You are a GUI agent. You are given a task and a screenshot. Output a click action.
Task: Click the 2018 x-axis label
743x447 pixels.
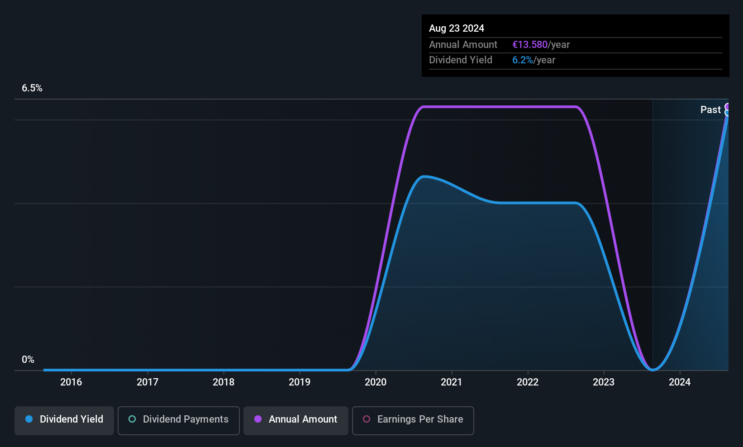tap(224, 382)
